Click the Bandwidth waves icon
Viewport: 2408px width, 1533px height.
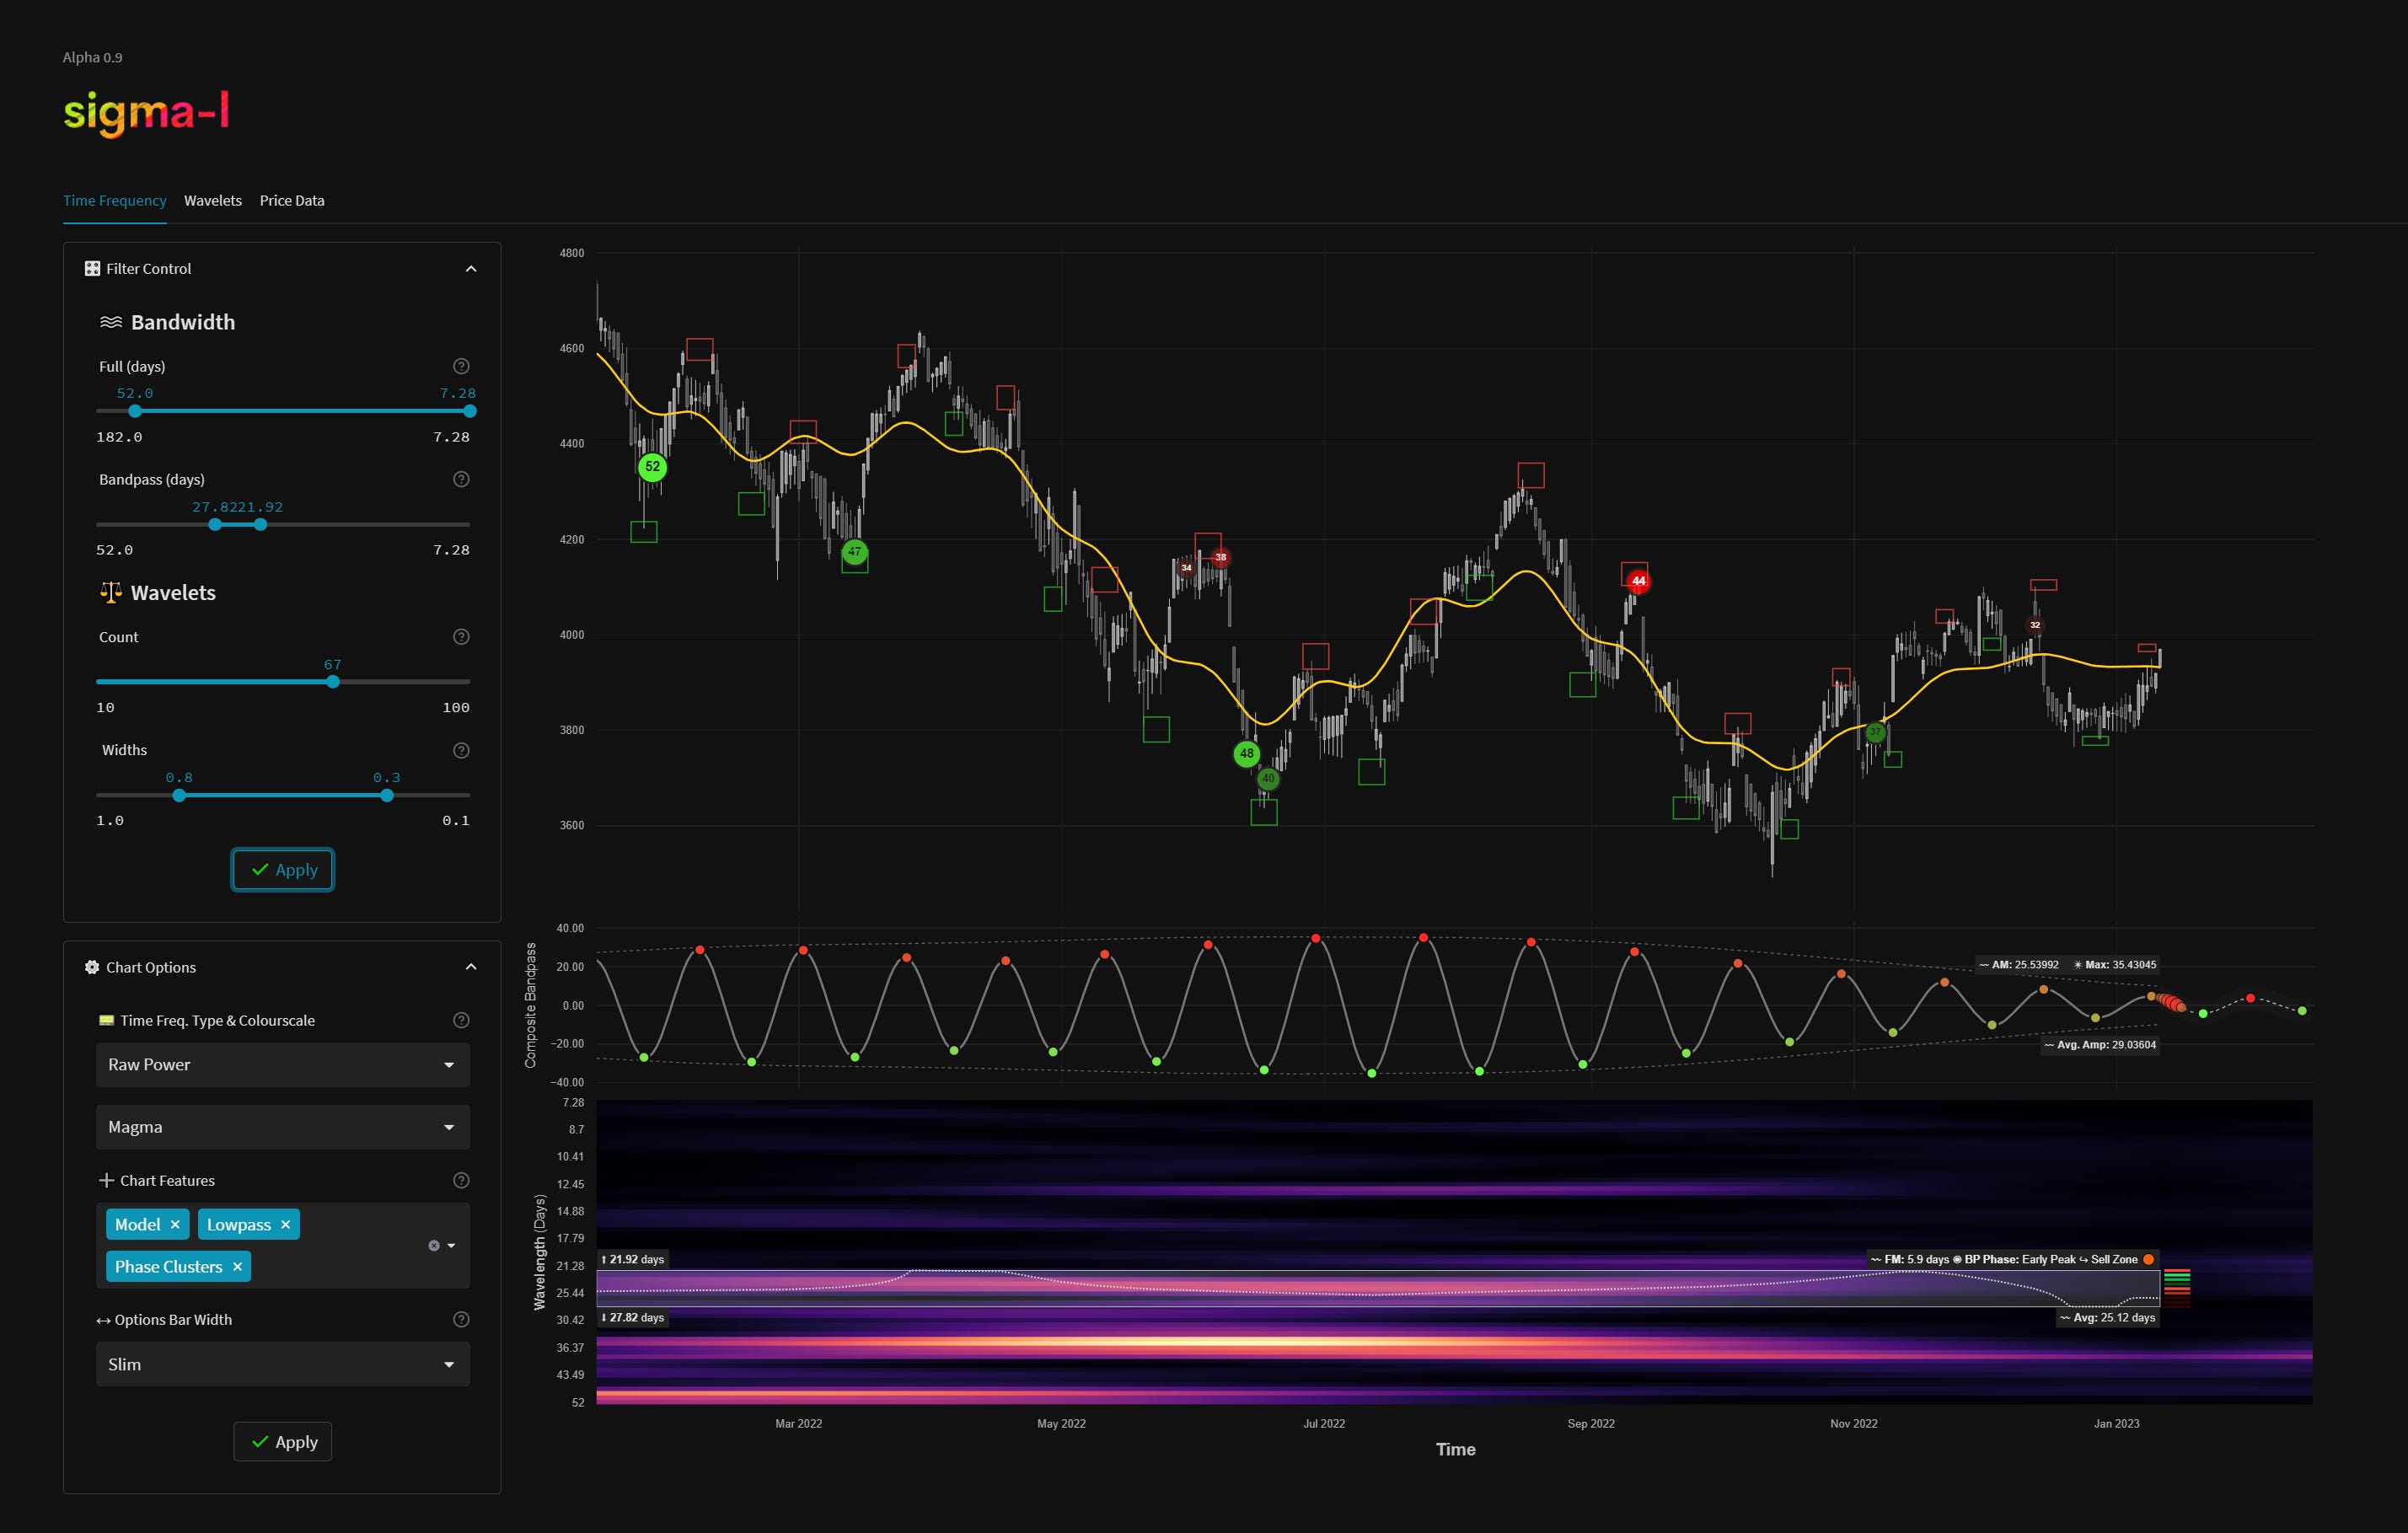(x=111, y=321)
